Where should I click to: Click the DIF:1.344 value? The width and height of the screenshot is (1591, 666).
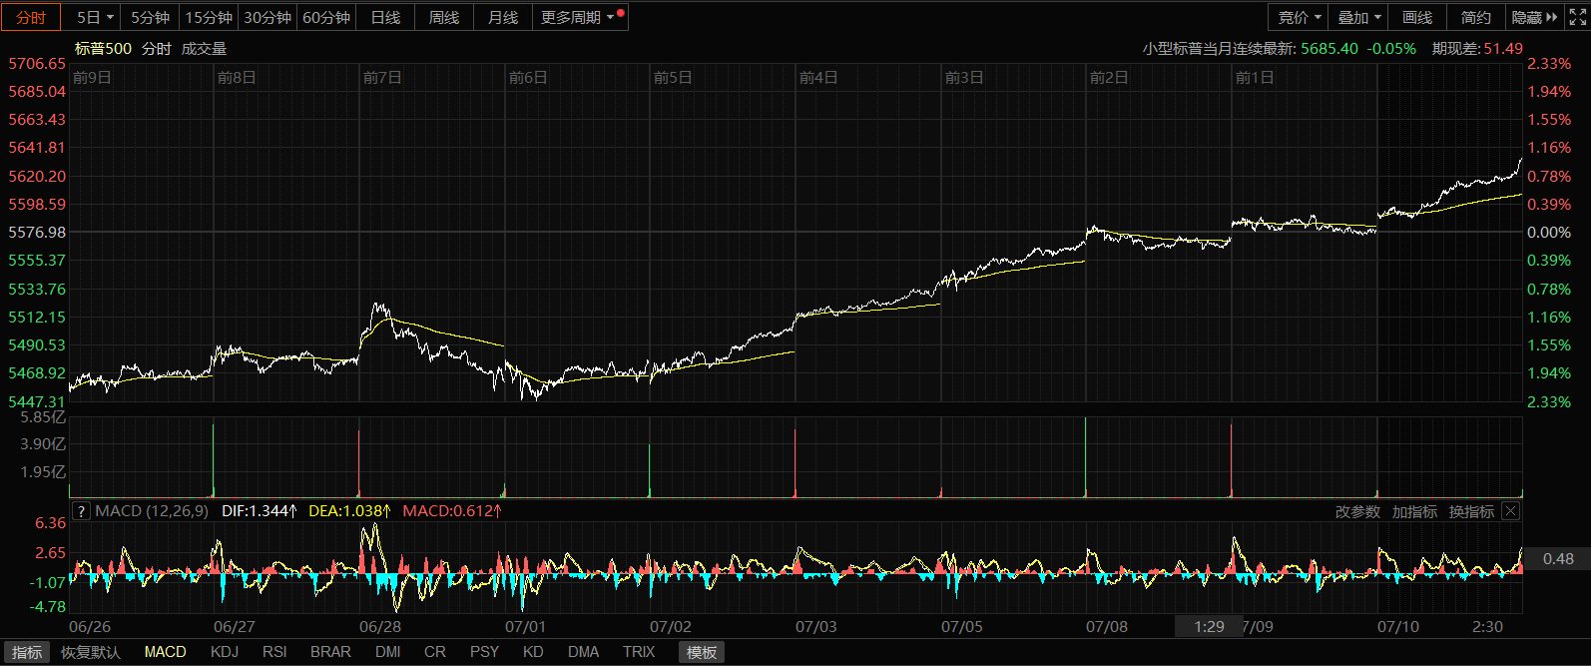click(260, 511)
